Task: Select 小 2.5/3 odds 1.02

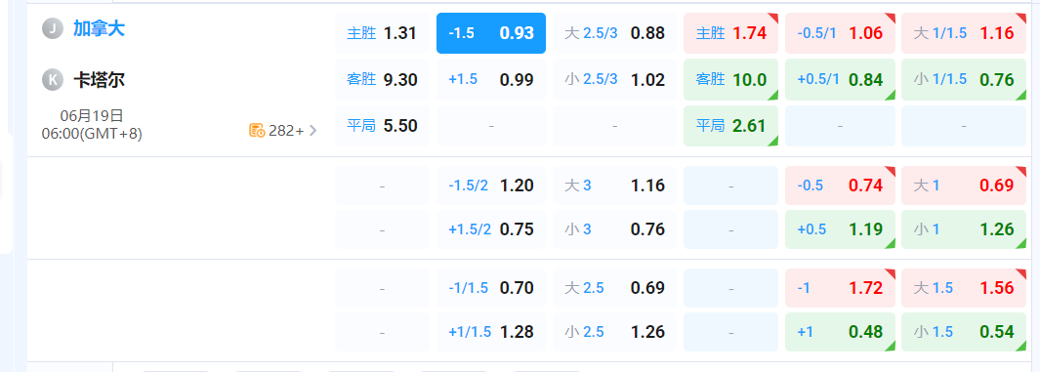Action: (x=615, y=79)
